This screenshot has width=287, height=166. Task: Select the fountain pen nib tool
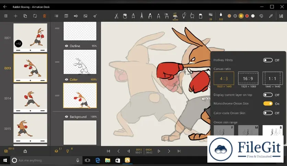(x=133, y=16)
